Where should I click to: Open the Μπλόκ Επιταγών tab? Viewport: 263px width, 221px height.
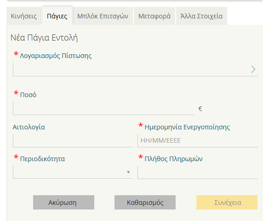(103, 16)
